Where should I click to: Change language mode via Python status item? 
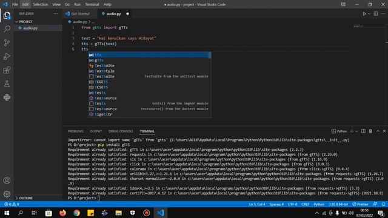pos(319,204)
